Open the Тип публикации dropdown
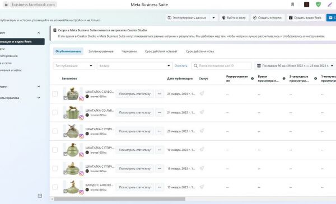336x204 pixels. pos(74,65)
